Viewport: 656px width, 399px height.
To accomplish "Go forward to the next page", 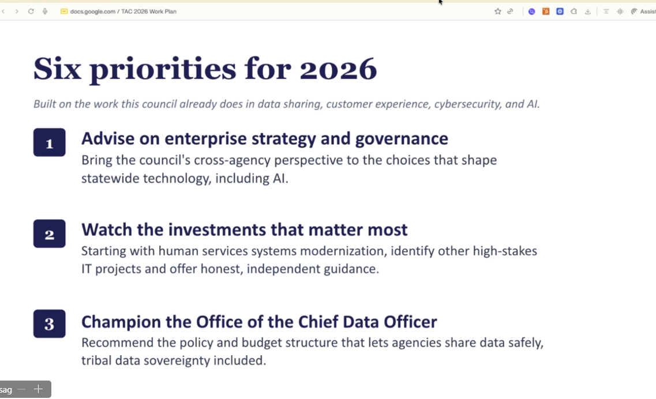I will [17, 12].
